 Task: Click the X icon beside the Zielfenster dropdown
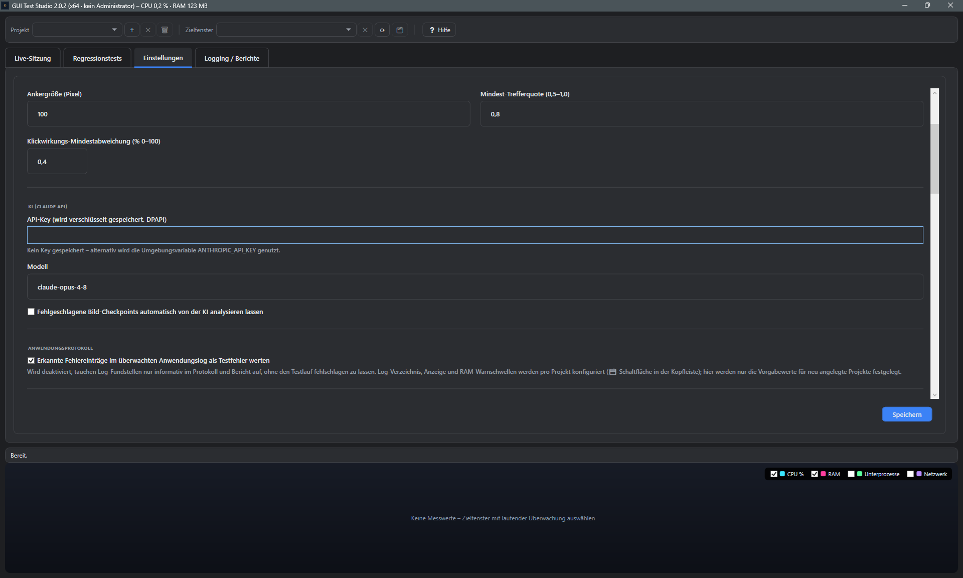365,30
